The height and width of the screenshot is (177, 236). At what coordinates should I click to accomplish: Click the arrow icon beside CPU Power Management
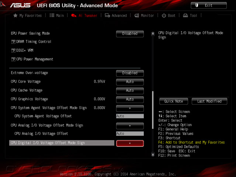point(13,59)
